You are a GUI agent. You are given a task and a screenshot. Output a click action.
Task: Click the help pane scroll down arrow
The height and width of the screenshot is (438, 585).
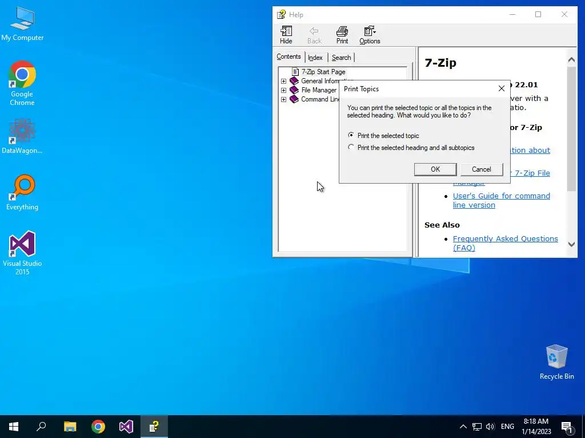click(x=571, y=244)
